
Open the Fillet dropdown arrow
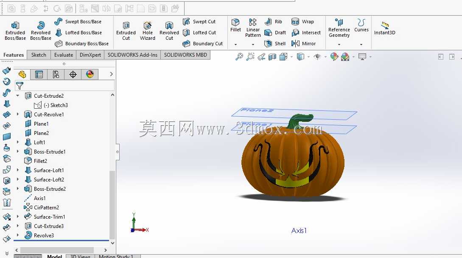235,44
